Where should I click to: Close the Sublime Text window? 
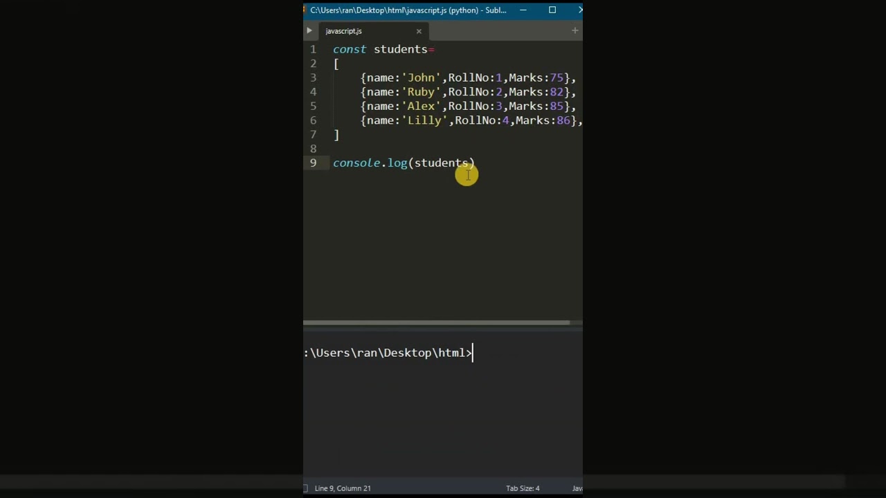579,10
